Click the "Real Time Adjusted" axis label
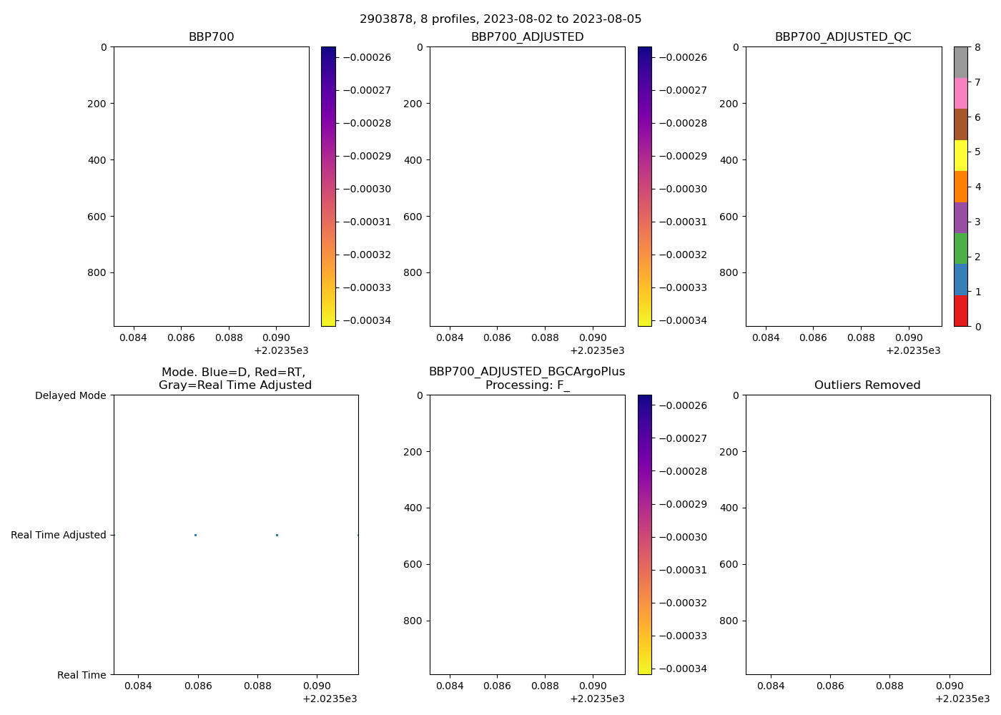This screenshot has width=1001, height=715. click(58, 535)
